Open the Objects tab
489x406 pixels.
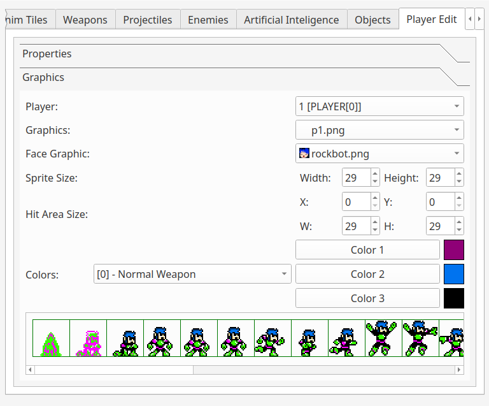coord(372,20)
